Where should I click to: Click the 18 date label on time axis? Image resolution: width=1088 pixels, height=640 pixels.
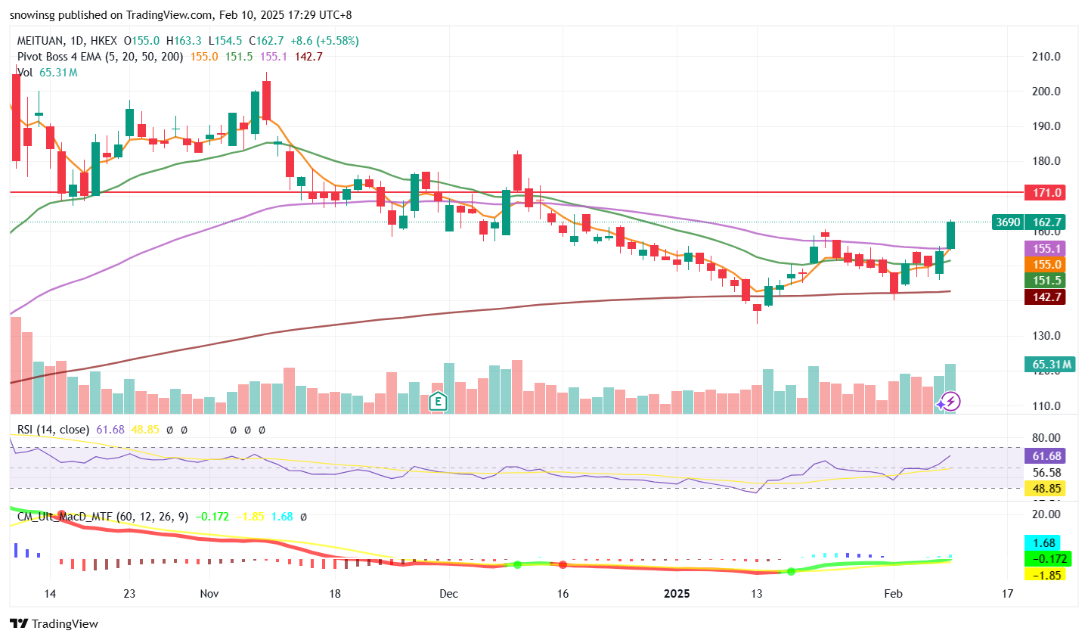coord(335,593)
